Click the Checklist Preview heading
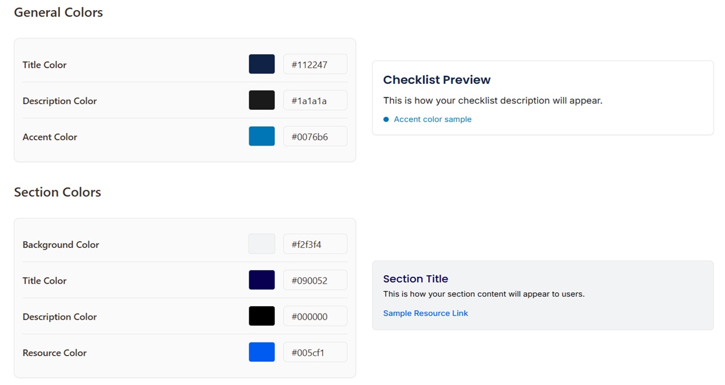This screenshot has width=725, height=385. (x=437, y=80)
